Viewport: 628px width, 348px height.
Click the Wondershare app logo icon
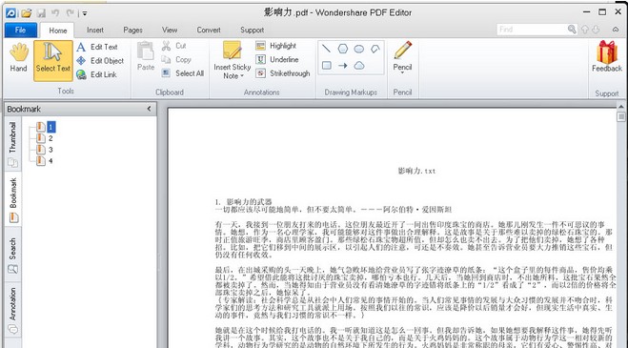point(10,12)
